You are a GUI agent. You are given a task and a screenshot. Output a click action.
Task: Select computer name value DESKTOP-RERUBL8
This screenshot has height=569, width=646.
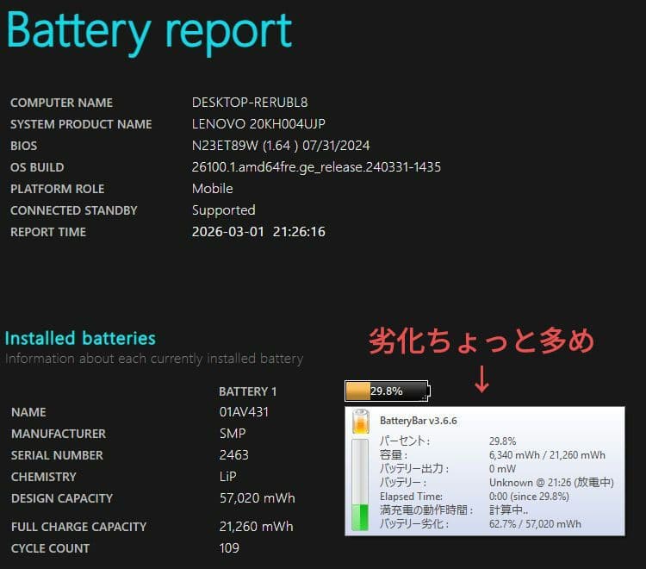[250, 103]
